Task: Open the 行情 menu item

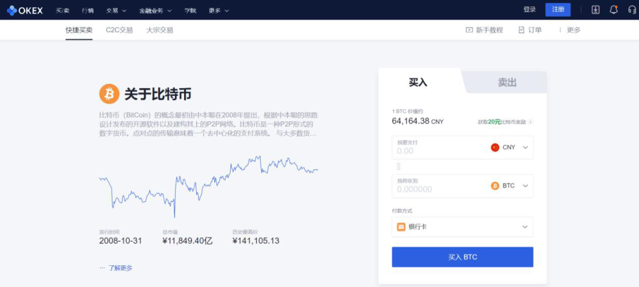Action: (88, 10)
